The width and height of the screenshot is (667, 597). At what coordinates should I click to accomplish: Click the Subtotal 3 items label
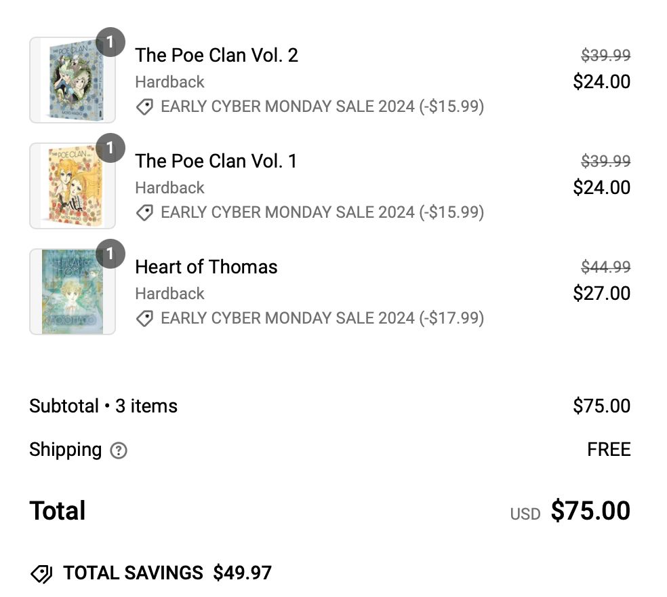(x=103, y=406)
